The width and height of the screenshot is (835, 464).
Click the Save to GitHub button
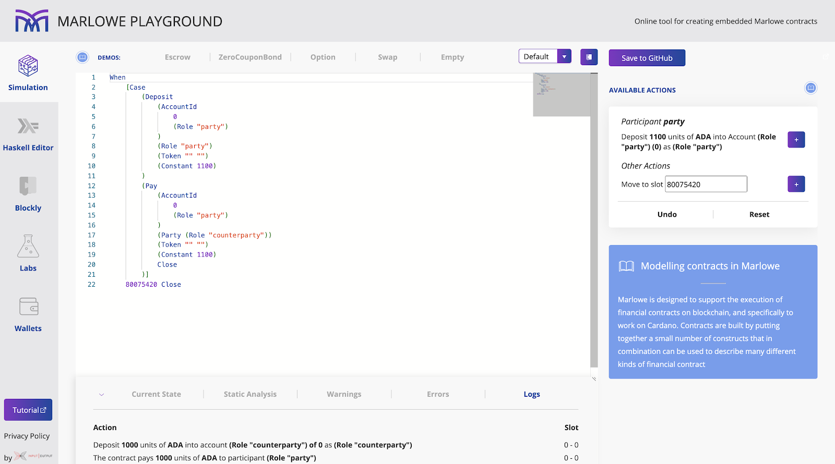pyautogui.click(x=647, y=58)
